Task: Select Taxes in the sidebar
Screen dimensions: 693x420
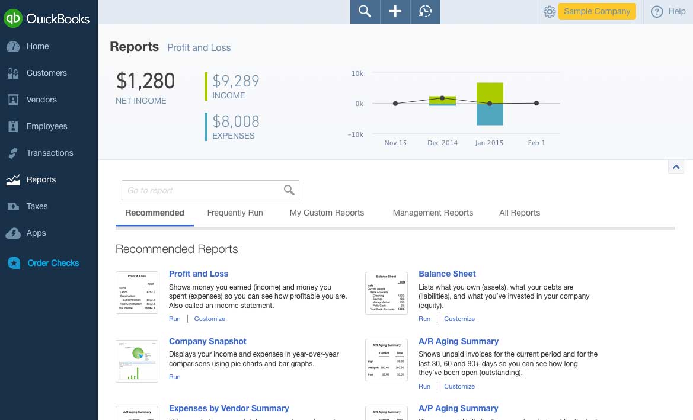Action: click(37, 206)
